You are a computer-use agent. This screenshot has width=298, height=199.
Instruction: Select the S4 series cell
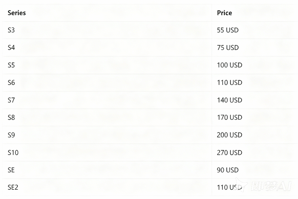click(11, 48)
